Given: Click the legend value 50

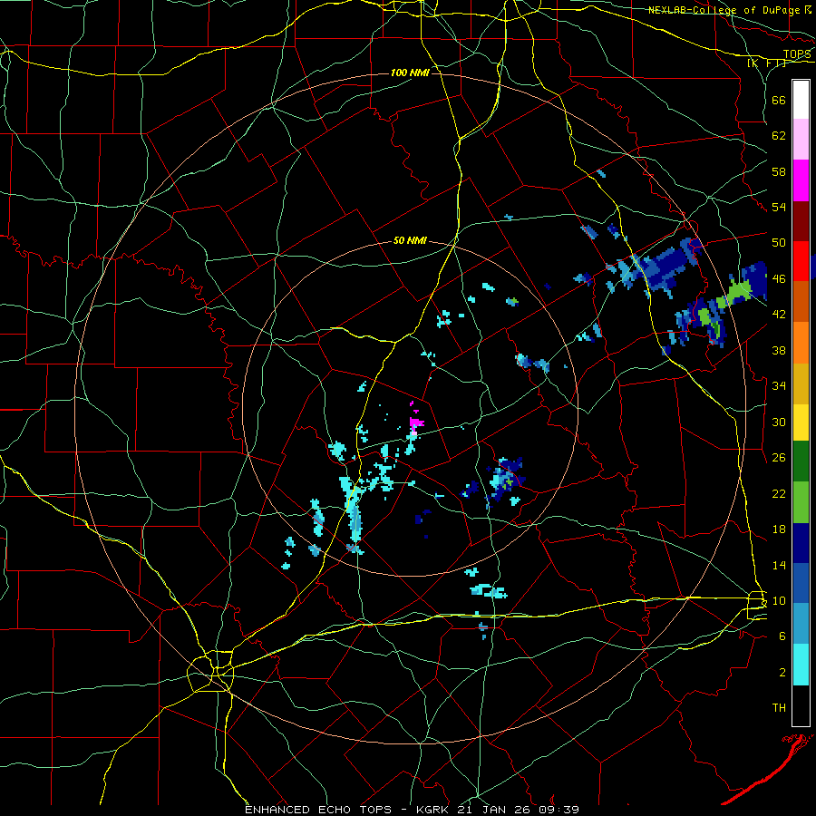Looking at the screenshot, I should (x=779, y=243).
